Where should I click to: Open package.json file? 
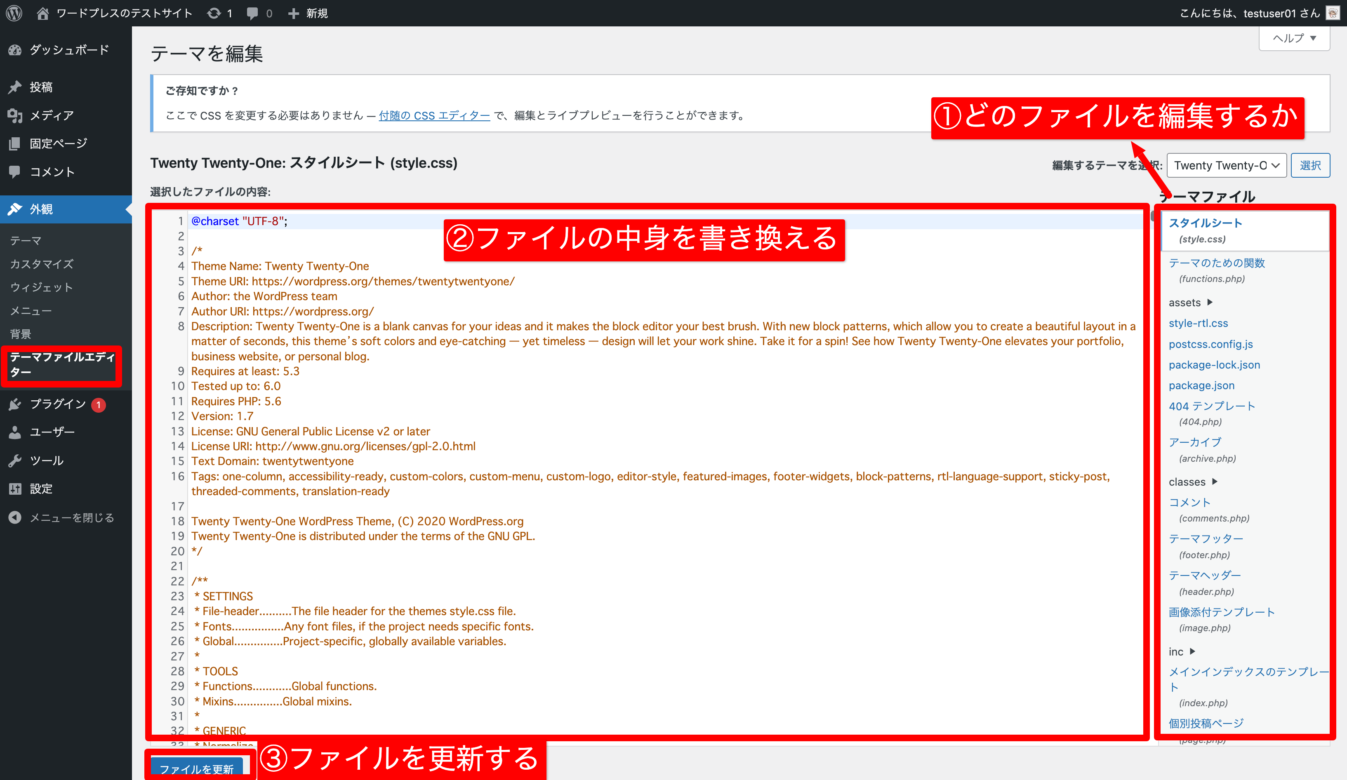click(1201, 385)
